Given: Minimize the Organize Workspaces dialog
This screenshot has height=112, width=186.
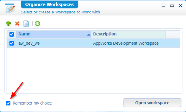Looking at the screenshot, I should pos(164,6).
